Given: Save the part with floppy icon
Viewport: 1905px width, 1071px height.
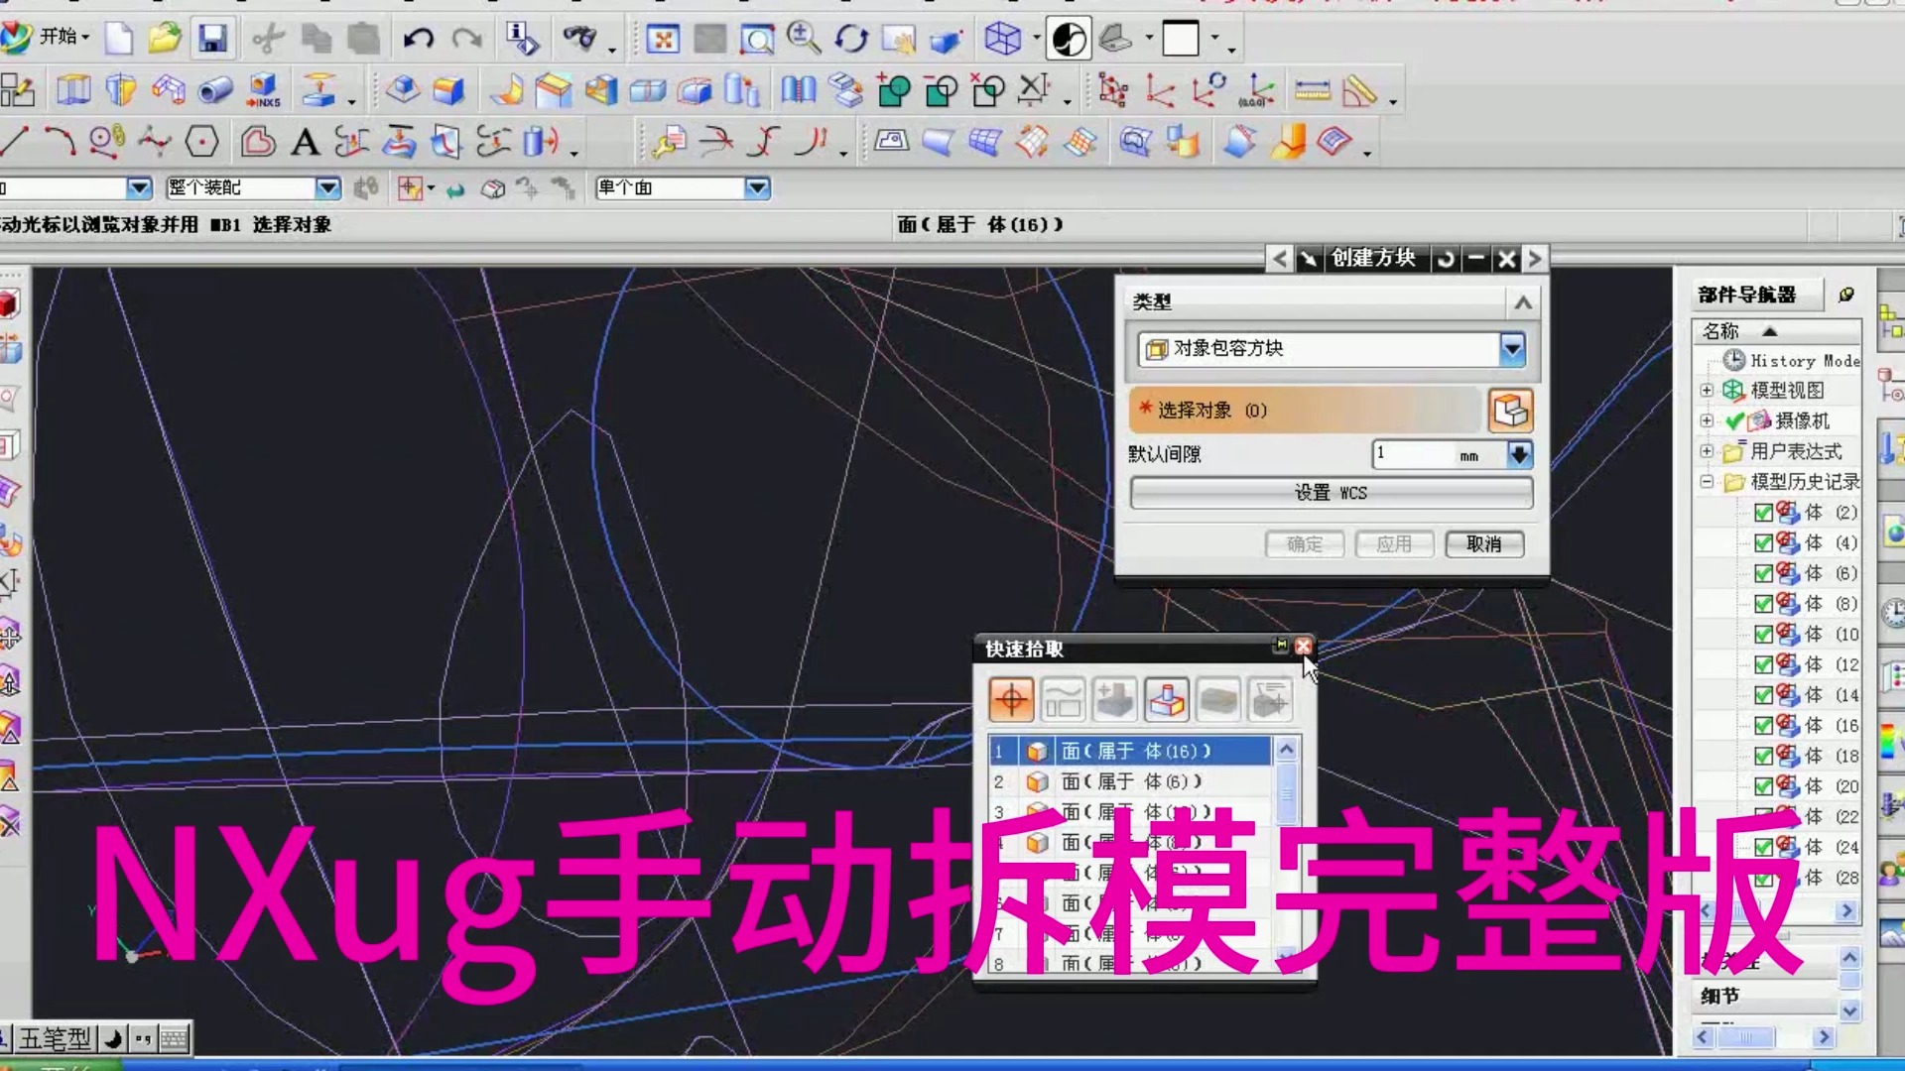Looking at the screenshot, I should 212,39.
